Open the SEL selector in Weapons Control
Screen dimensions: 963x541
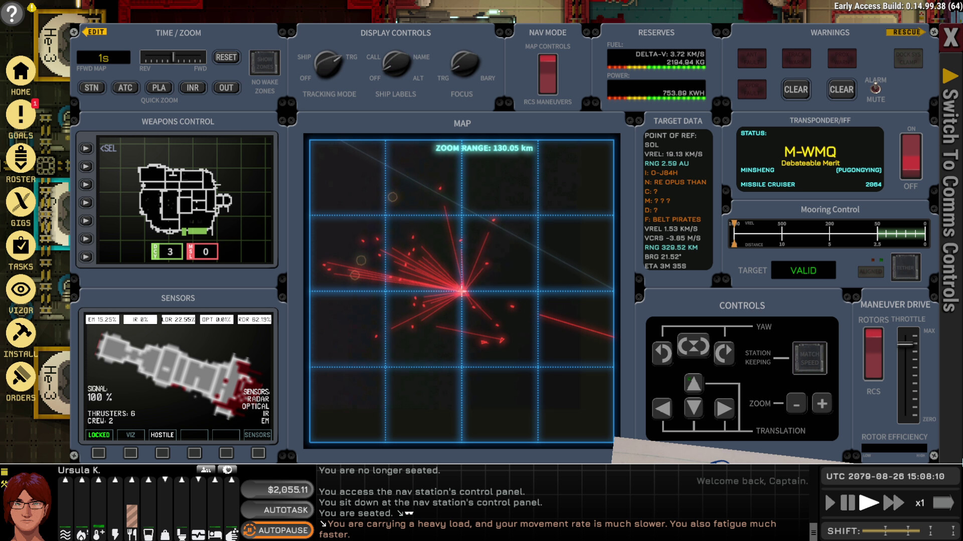click(109, 148)
